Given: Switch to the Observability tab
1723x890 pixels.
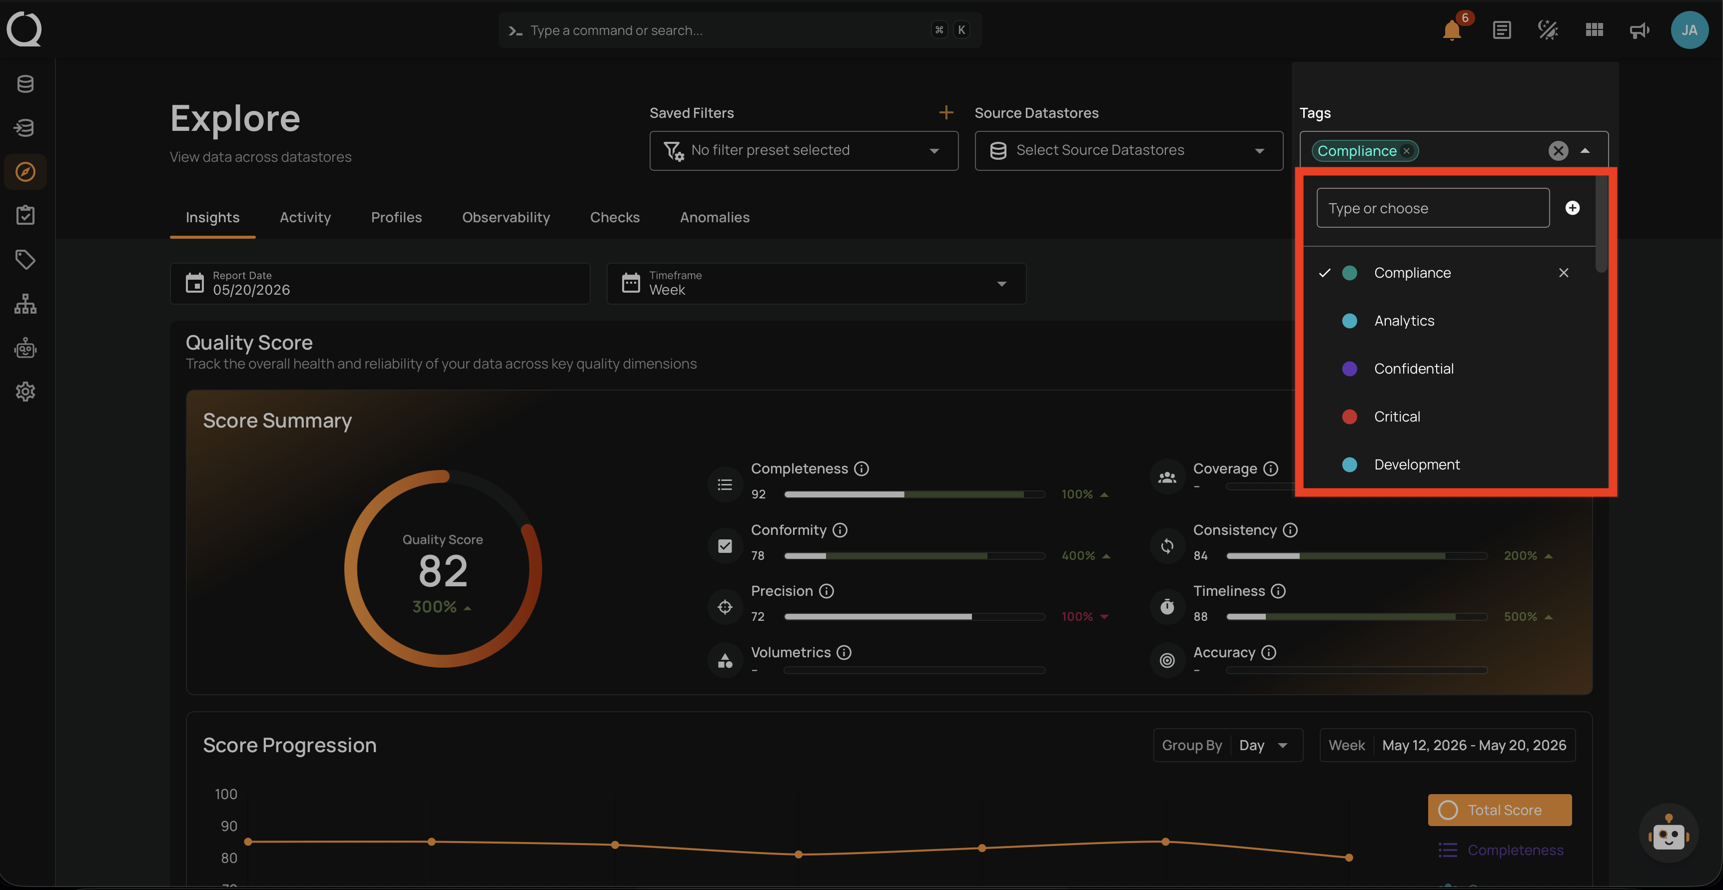Looking at the screenshot, I should (x=506, y=217).
